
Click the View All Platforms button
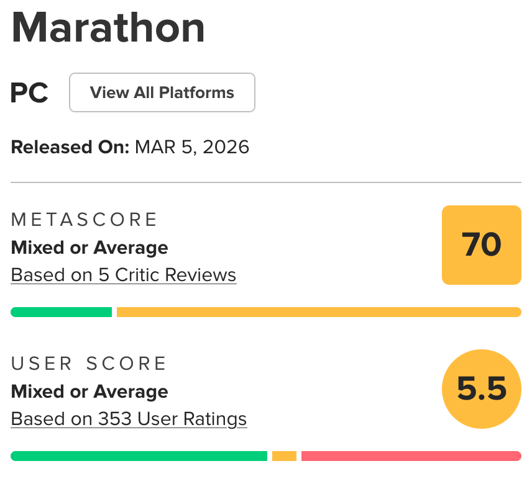click(162, 92)
